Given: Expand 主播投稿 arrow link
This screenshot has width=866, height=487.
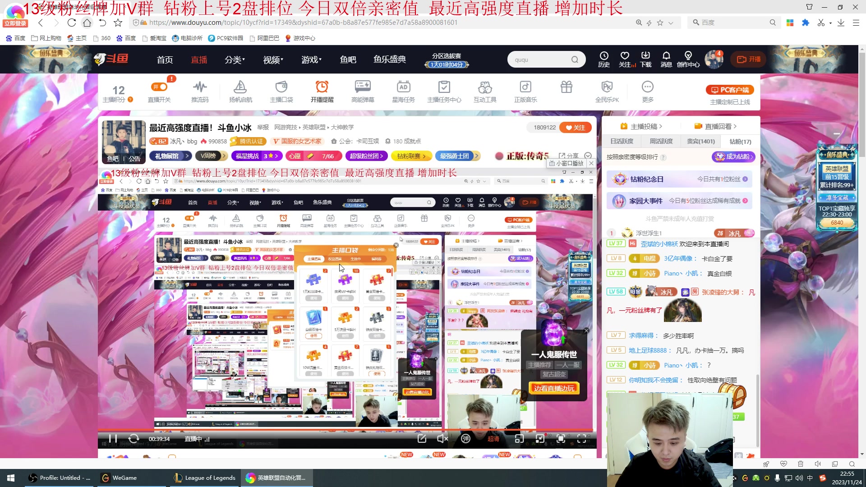Looking at the screenshot, I should (641, 126).
